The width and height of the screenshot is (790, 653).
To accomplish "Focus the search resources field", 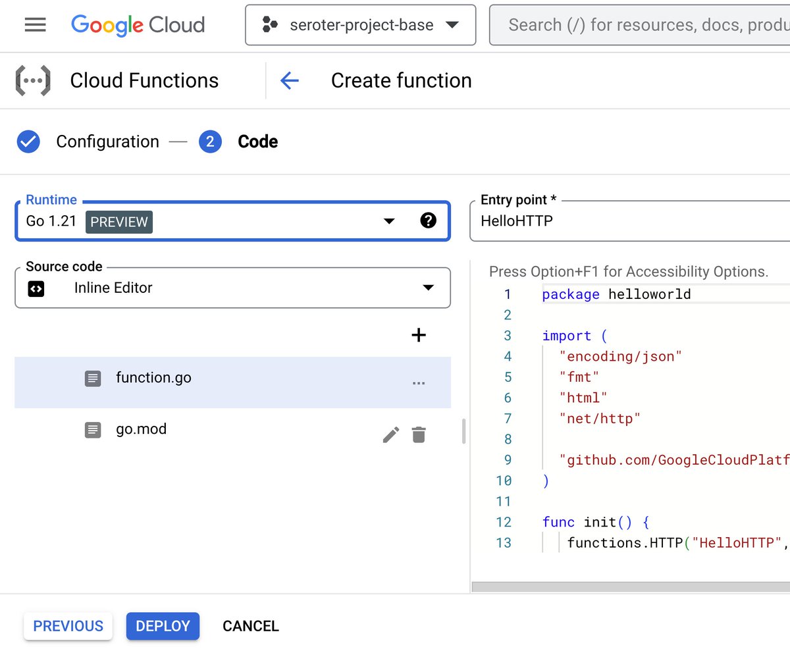I will coord(640,25).
